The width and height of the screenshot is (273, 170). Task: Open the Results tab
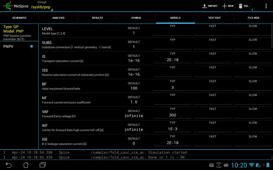pyautogui.click(x=97, y=18)
